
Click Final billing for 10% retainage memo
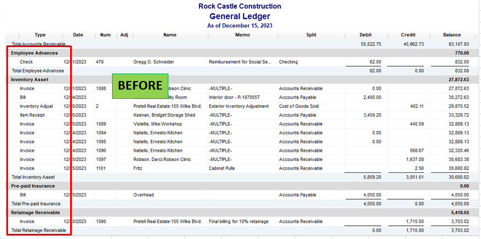coord(238,222)
